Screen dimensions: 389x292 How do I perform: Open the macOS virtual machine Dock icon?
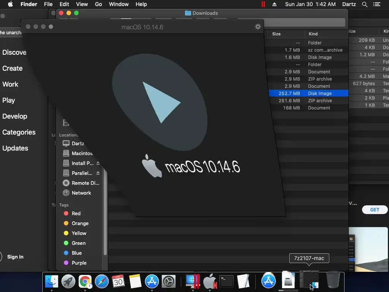210,282
